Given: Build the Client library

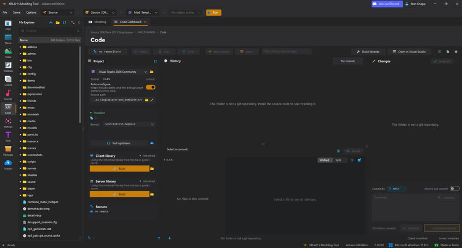Looking at the screenshot, I should [x=120, y=168].
